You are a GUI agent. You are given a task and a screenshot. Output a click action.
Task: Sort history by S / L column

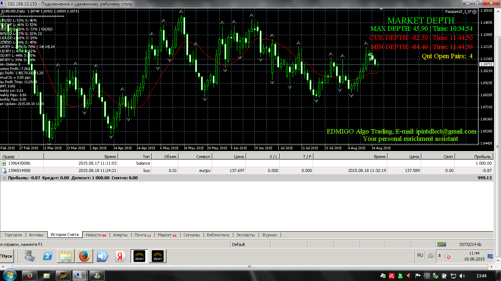pos(263,156)
